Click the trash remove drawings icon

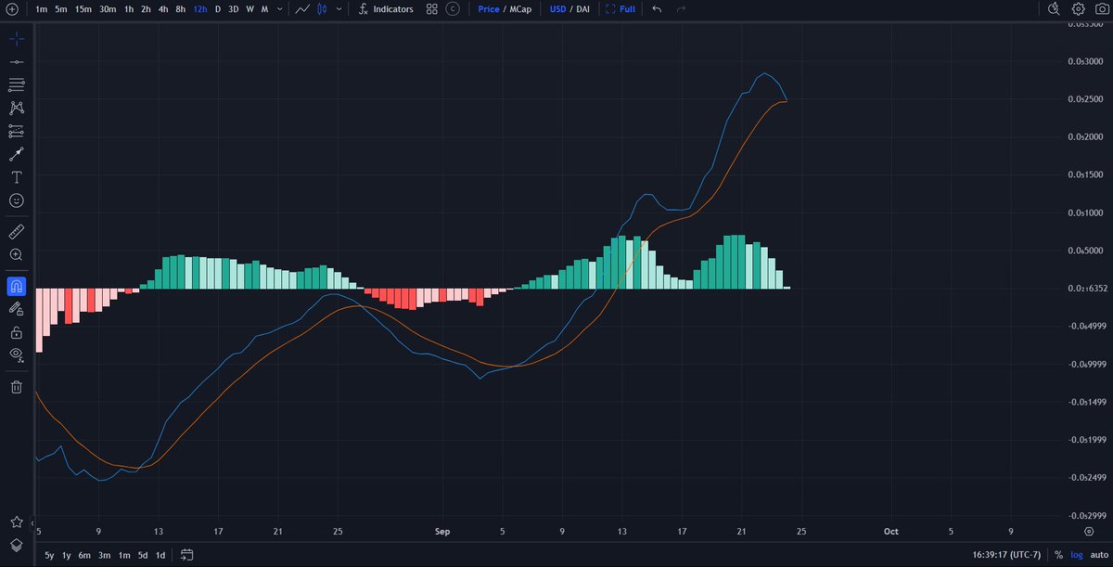(x=17, y=387)
